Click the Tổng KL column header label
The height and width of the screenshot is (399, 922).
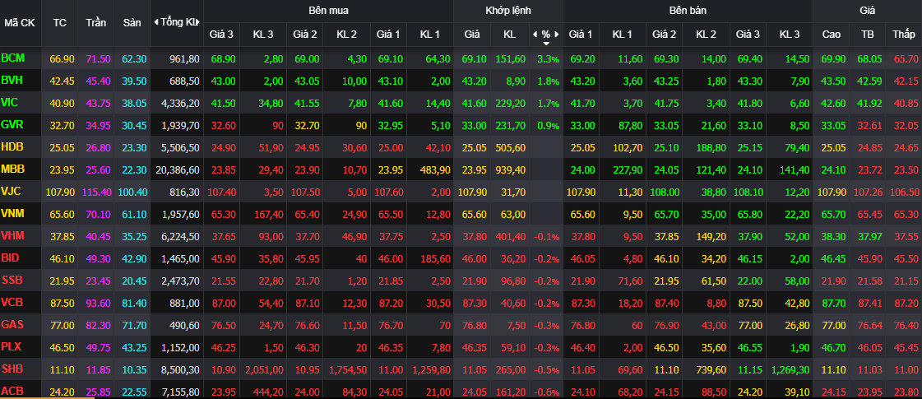177,22
